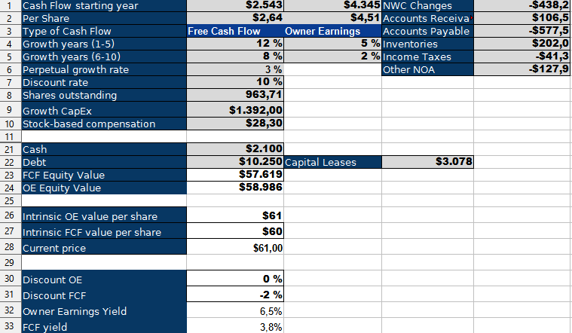Click the 'Shares outstanding' label cell
The width and height of the screenshot is (572, 333).
coord(104,95)
